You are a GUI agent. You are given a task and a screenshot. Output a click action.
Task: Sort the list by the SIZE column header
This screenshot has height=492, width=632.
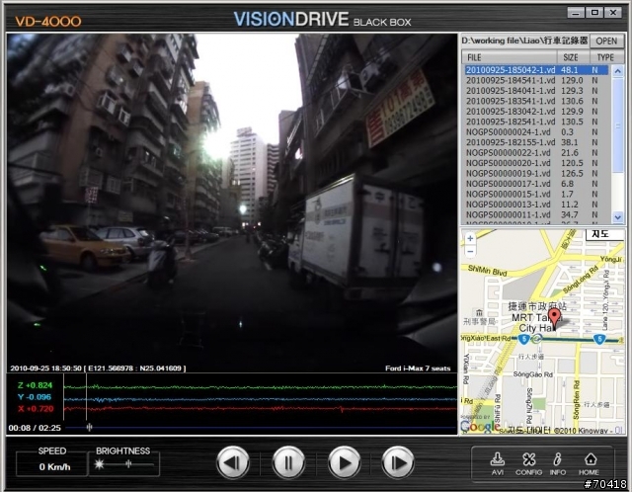(574, 57)
